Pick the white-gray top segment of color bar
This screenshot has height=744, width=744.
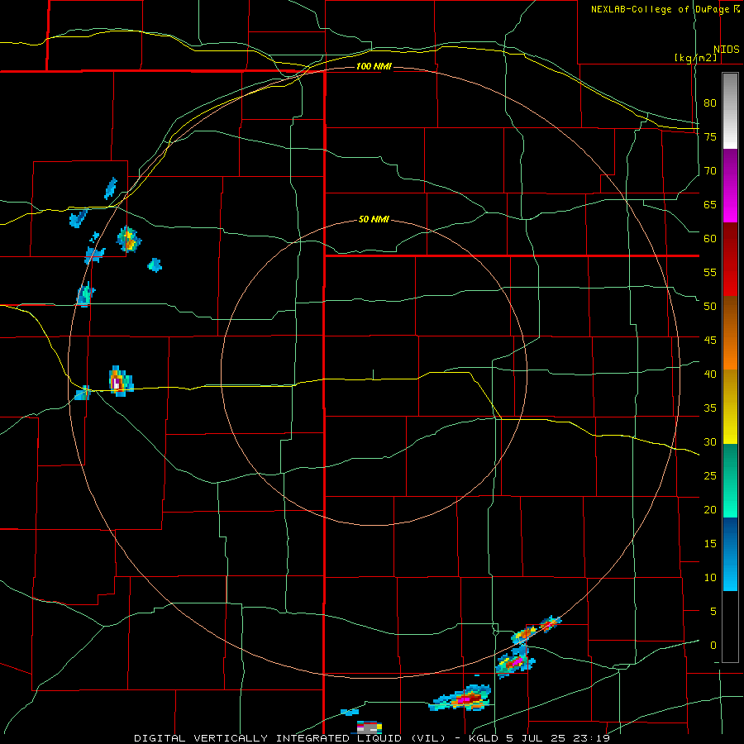point(730,111)
